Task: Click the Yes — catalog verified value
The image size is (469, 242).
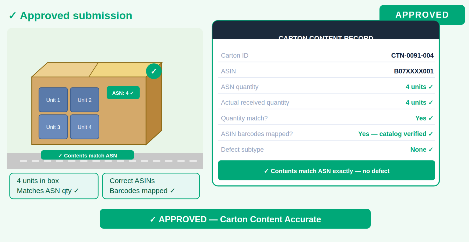Action: pos(396,134)
